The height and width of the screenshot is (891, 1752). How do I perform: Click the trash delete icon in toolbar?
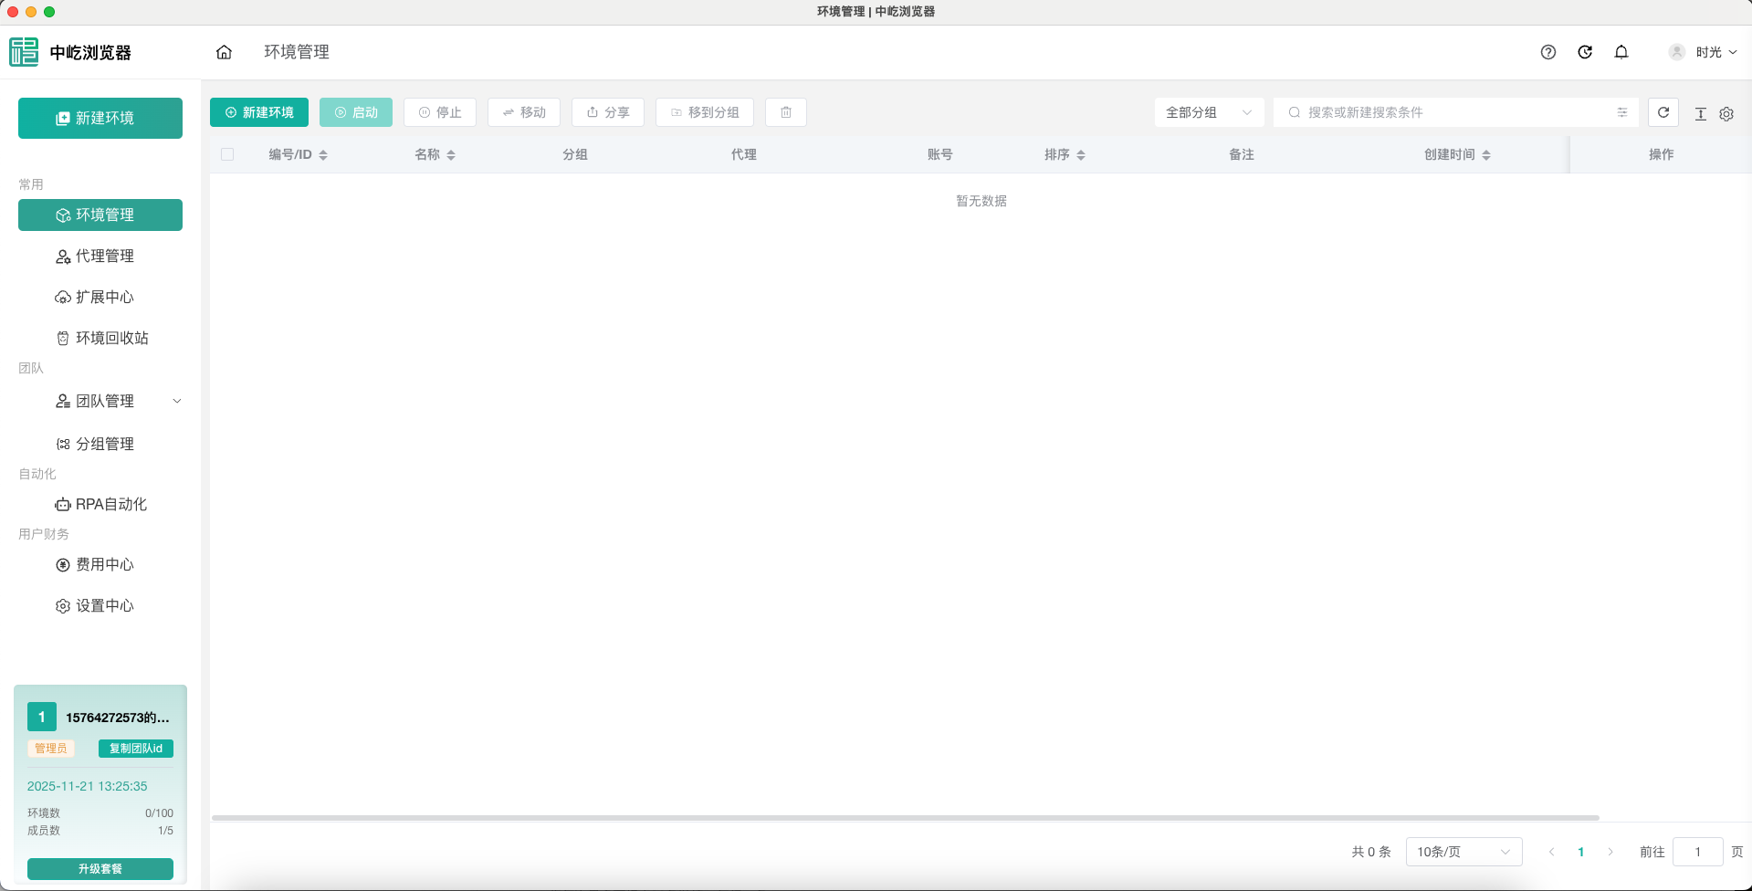point(785,112)
